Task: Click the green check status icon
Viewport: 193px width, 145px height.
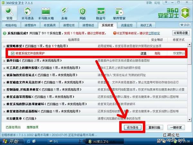Action: [x=5, y=33]
